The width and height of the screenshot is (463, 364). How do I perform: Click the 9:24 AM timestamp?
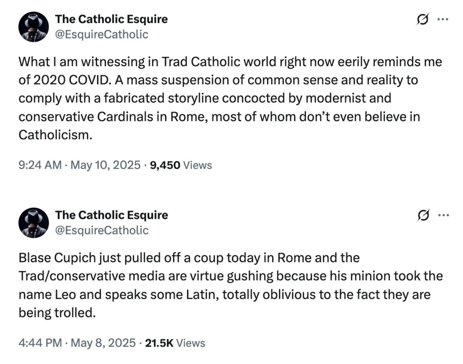click(40, 165)
